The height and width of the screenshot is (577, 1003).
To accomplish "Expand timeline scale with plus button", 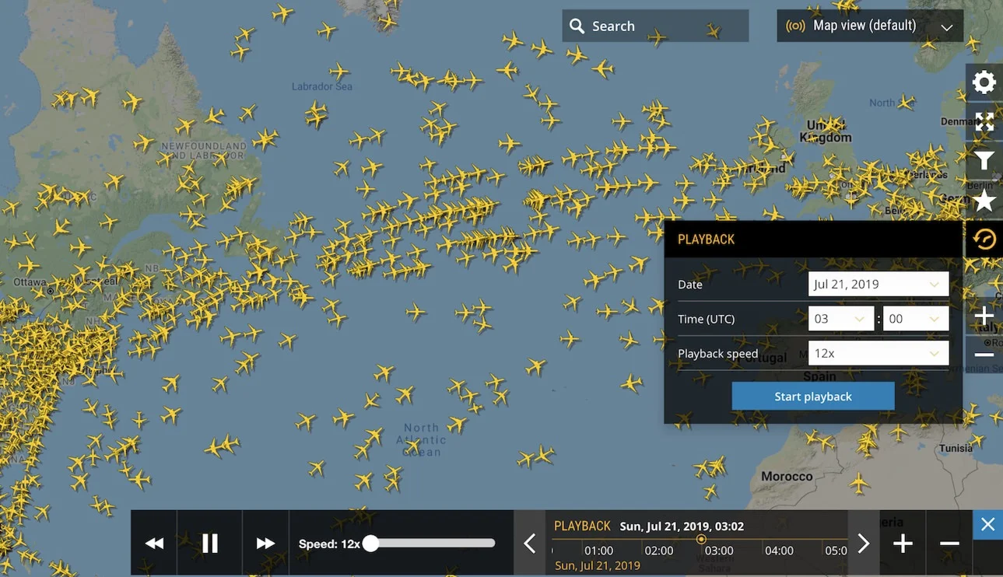I will pyautogui.click(x=903, y=544).
